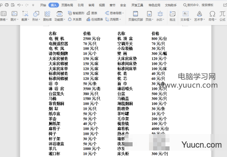Open the 关系图 relationship diagram tool
The width and height of the screenshot is (227, 157).
[x=75, y=19]
